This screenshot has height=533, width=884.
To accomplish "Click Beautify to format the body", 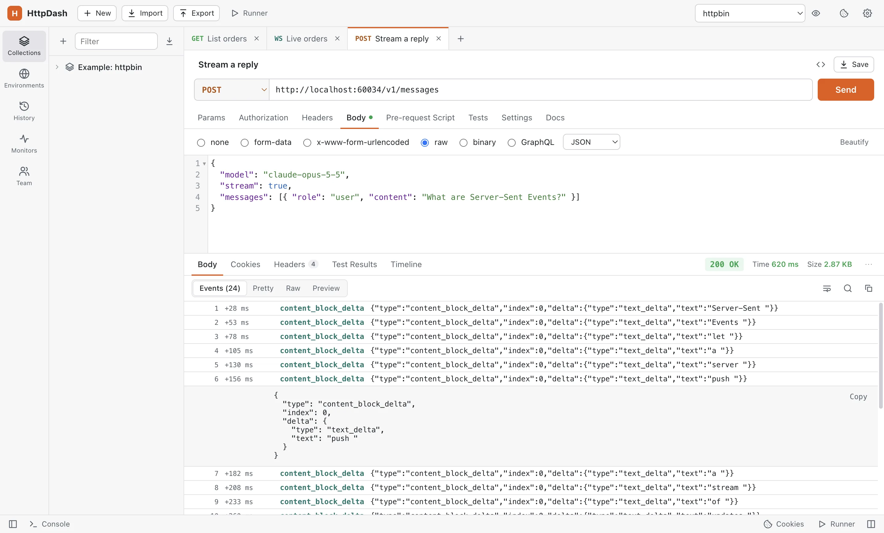I will pyautogui.click(x=854, y=142).
